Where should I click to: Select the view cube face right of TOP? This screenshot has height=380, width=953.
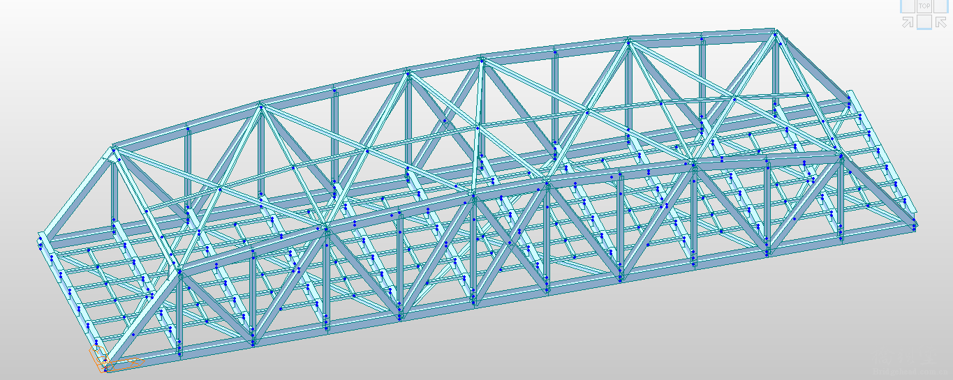point(941,6)
